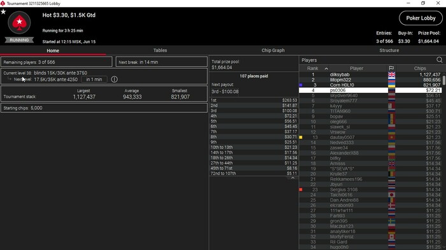Screen dimensions: 446x250
Task: Click the flag beside MortyFeroz
Action: (391, 237)
